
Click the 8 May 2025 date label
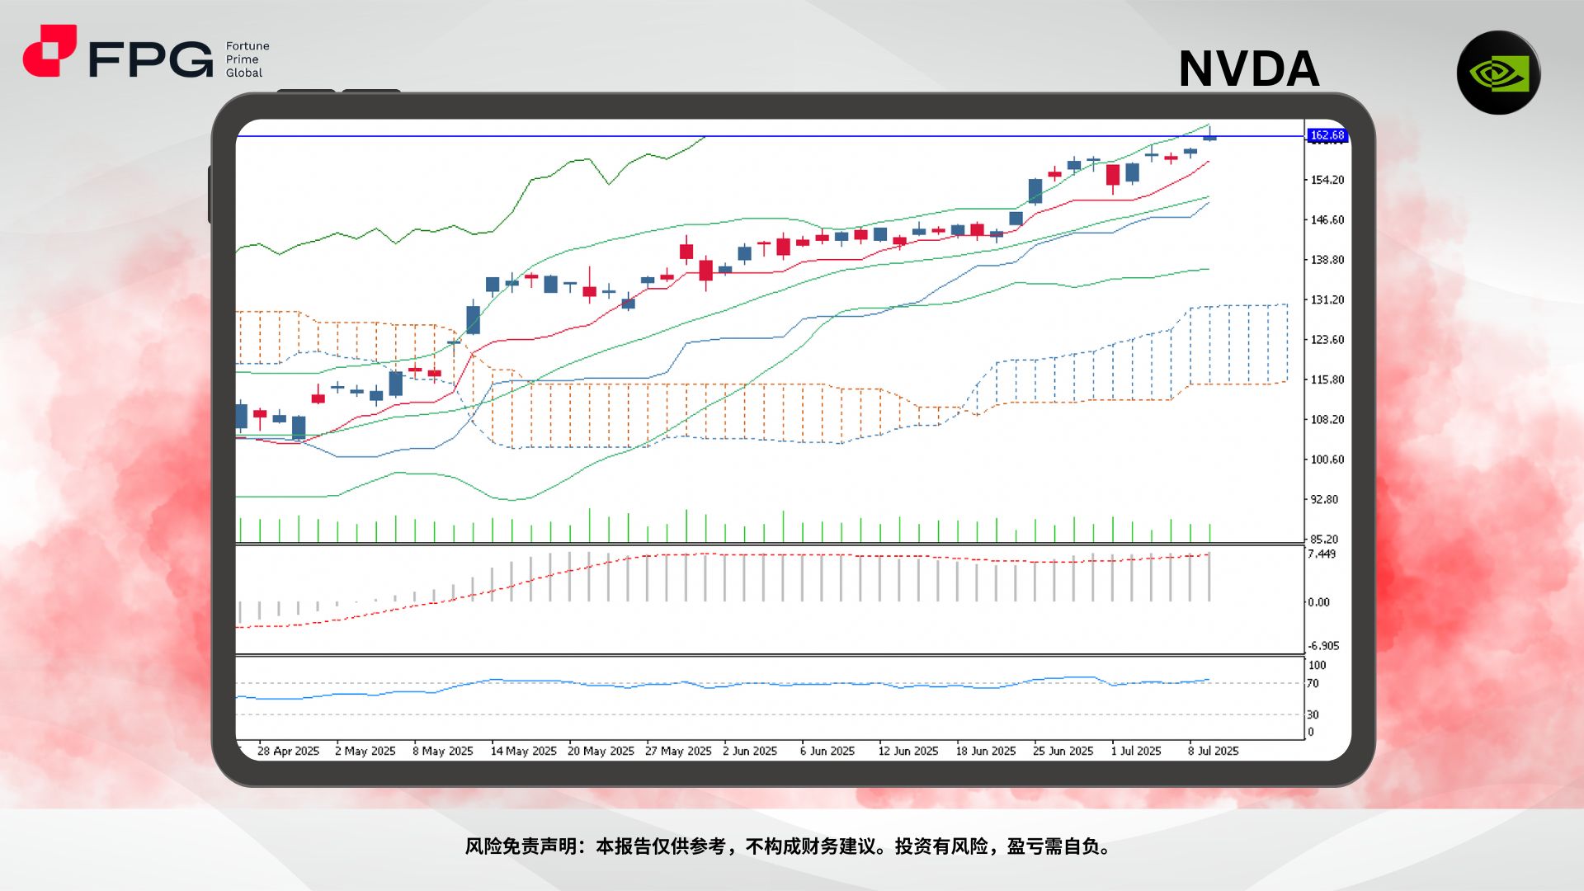[x=443, y=752]
